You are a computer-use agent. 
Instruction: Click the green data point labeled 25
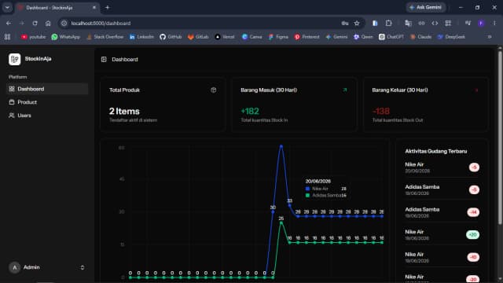coord(281,223)
